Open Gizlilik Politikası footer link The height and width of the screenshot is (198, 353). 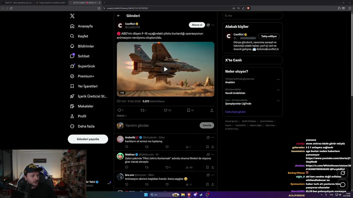coord(249,121)
